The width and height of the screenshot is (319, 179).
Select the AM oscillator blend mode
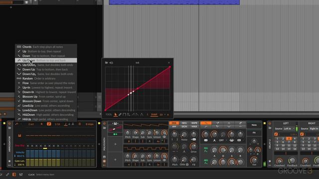click(x=174, y=126)
